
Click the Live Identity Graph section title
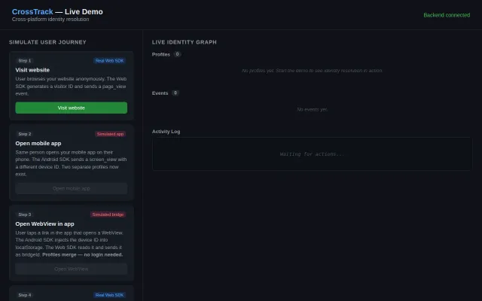point(184,42)
